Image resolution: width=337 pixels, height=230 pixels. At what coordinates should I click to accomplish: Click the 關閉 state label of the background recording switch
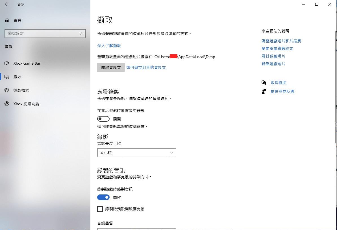pyautogui.click(x=117, y=119)
